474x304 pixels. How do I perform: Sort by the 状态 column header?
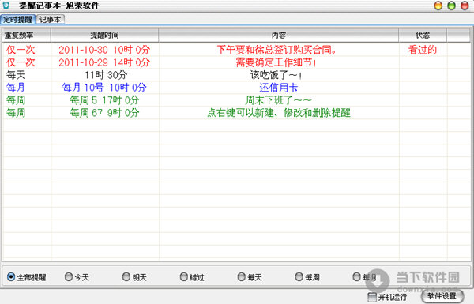(x=423, y=36)
